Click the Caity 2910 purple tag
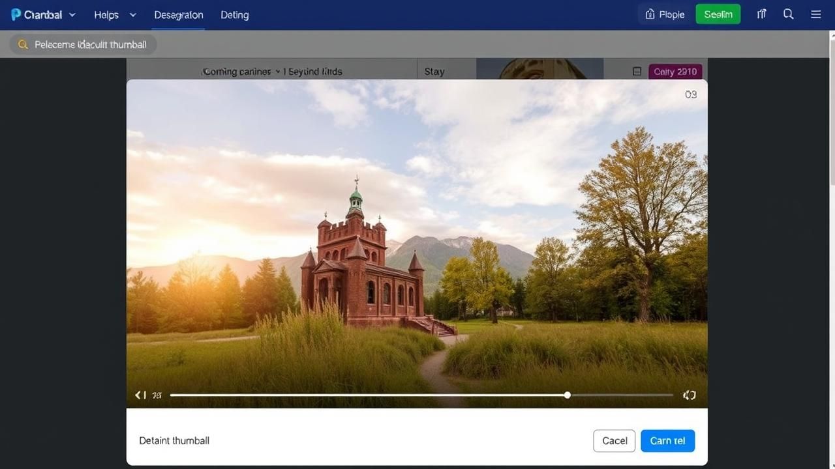The image size is (835, 469). pyautogui.click(x=675, y=72)
